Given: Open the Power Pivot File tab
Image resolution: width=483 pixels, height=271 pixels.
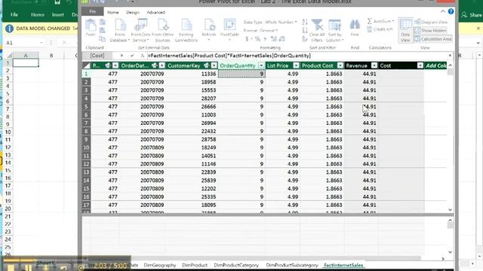Looking at the screenshot, I should [x=92, y=11].
